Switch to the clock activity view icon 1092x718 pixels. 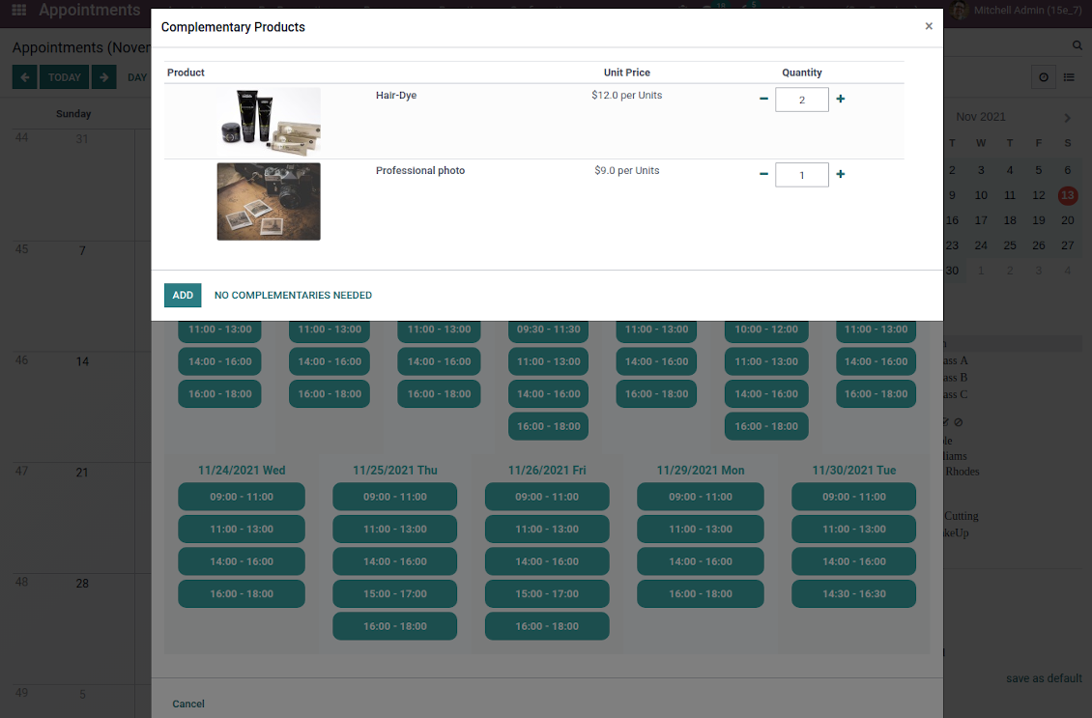[1044, 77]
